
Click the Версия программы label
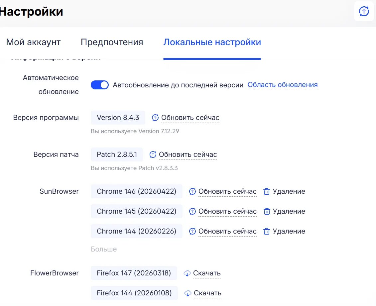(x=46, y=118)
